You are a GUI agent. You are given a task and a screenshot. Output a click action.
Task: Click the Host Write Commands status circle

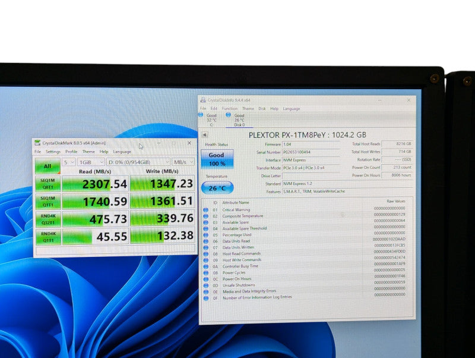point(205,260)
